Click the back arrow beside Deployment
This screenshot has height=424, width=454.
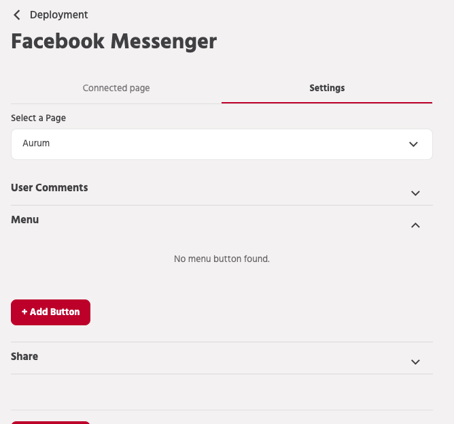point(17,15)
